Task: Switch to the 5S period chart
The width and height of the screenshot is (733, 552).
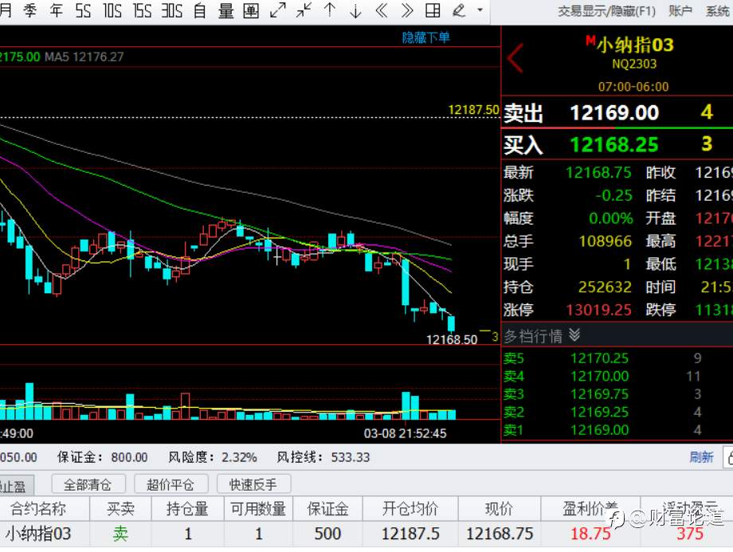Action: pyautogui.click(x=83, y=10)
